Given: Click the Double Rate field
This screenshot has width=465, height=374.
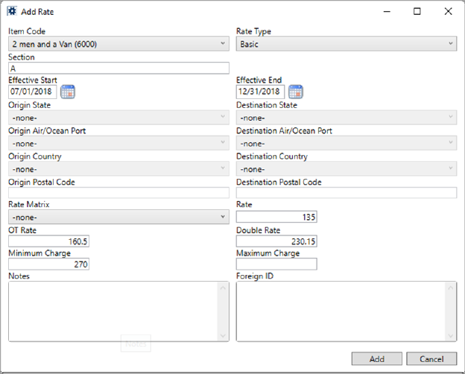Looking at the screenshot, I should pyautogui.click(x=276, y=241).
